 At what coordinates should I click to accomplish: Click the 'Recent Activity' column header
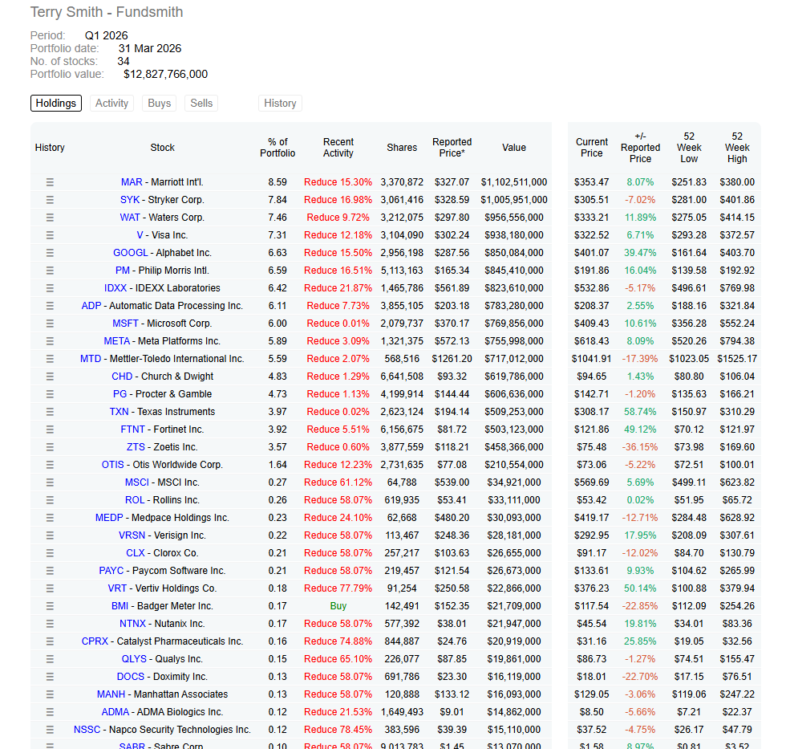[338, 147]
